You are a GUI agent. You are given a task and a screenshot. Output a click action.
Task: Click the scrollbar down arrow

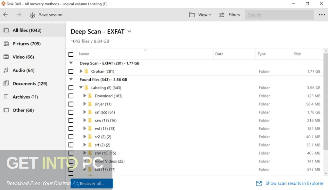click(x=326, y=173)
